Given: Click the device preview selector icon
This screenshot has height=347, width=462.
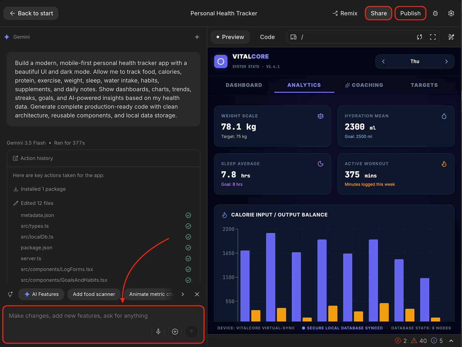Looking at the screenshot, I should coord(294,37).
